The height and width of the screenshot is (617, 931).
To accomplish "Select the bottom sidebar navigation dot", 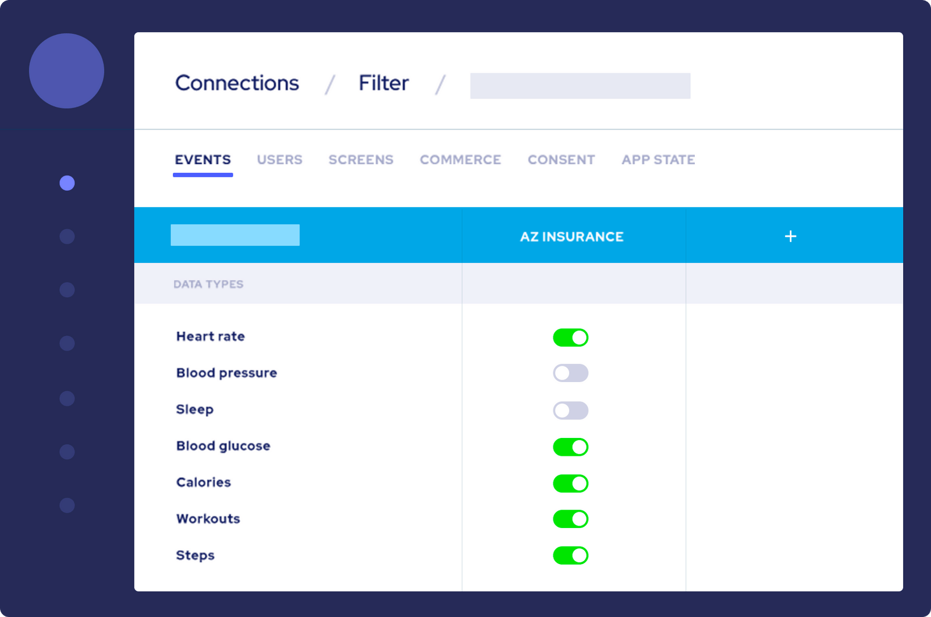I will (x=66, y=505).
